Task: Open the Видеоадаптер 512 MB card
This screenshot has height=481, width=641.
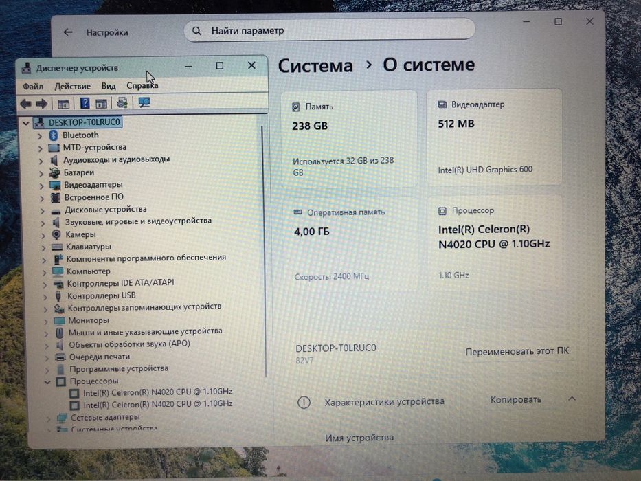Action: tap(494, 137)
